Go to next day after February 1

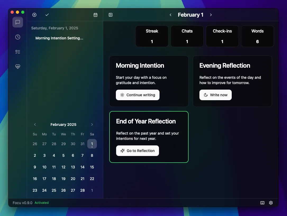click(x=211, y=15)
